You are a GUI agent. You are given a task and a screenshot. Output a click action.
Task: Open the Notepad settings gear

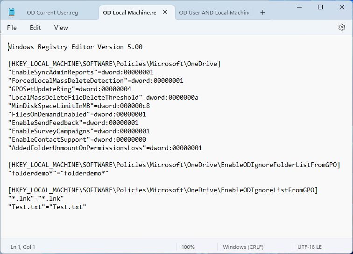341,28
